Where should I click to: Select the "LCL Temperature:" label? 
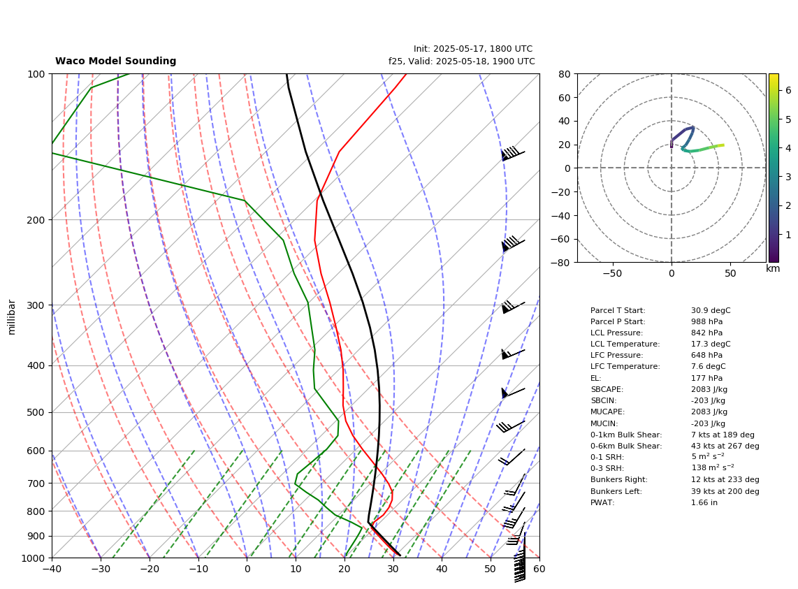(x=625, y=344)
